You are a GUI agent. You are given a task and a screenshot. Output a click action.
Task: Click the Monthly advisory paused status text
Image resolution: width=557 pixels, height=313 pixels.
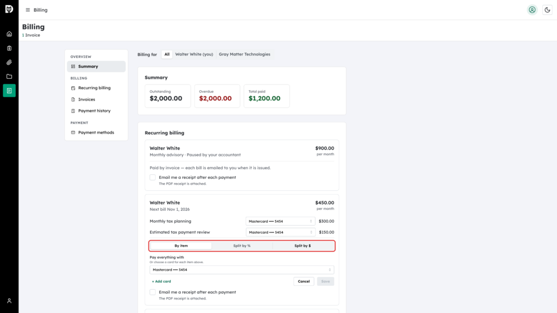195,155
